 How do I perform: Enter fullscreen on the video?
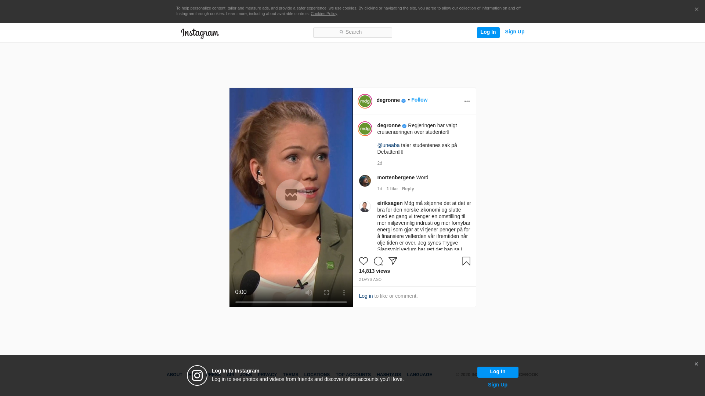point(326,292)
